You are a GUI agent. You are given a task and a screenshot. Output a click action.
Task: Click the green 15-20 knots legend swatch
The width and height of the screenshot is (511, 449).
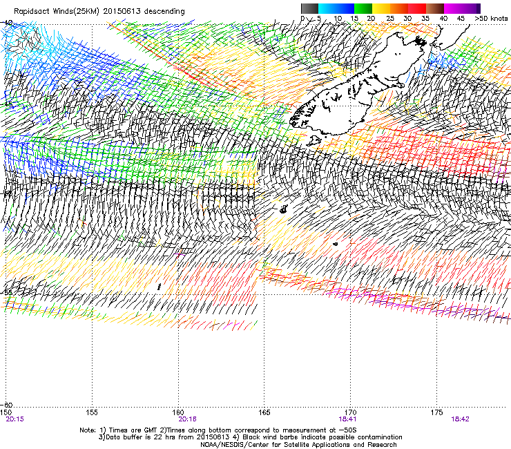pyautogui.click(x=363, y=8)
